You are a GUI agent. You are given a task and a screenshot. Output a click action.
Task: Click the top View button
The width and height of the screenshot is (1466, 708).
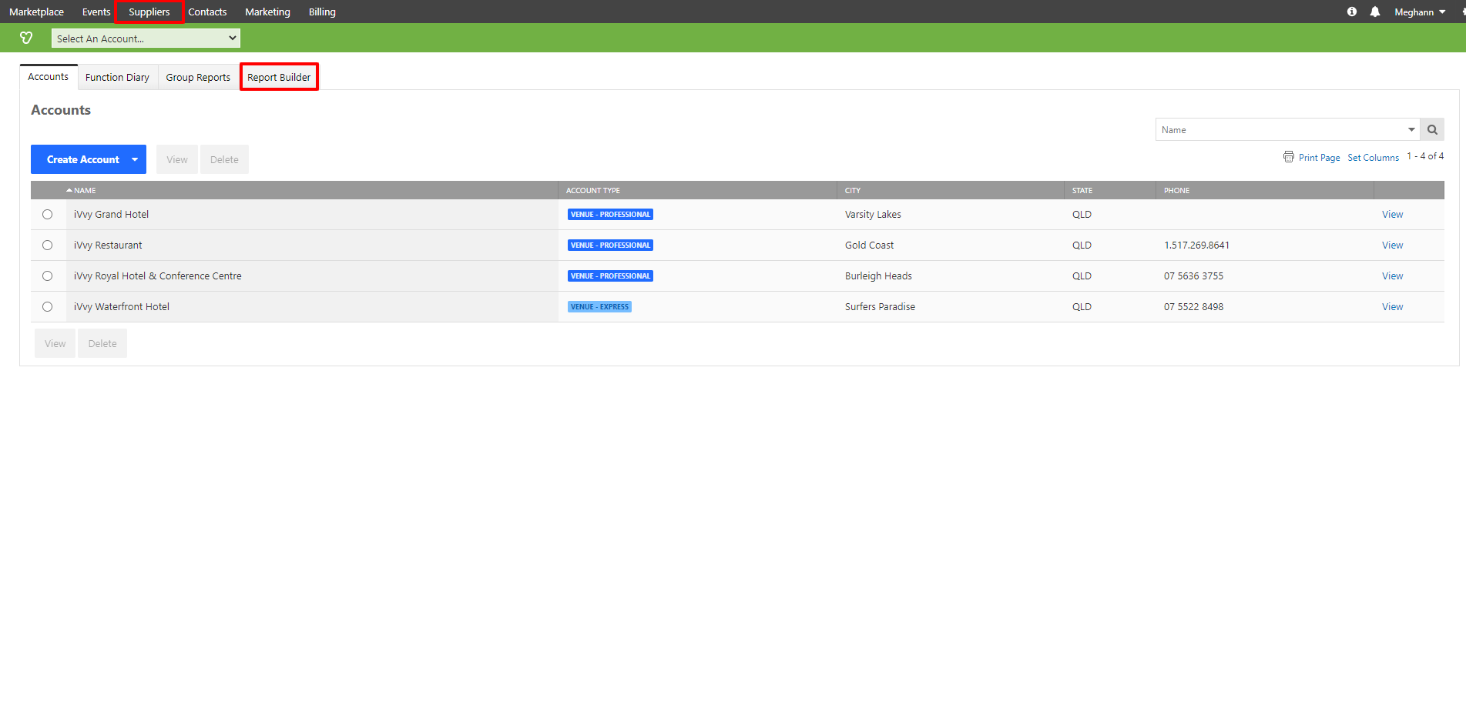click(177, 159)
